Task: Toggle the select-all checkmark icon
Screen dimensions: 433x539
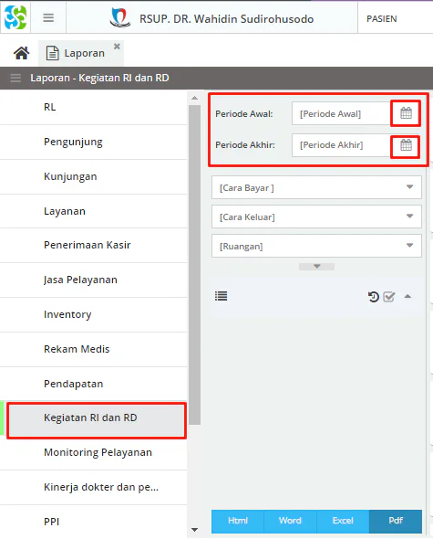Action: pos(389,296)
